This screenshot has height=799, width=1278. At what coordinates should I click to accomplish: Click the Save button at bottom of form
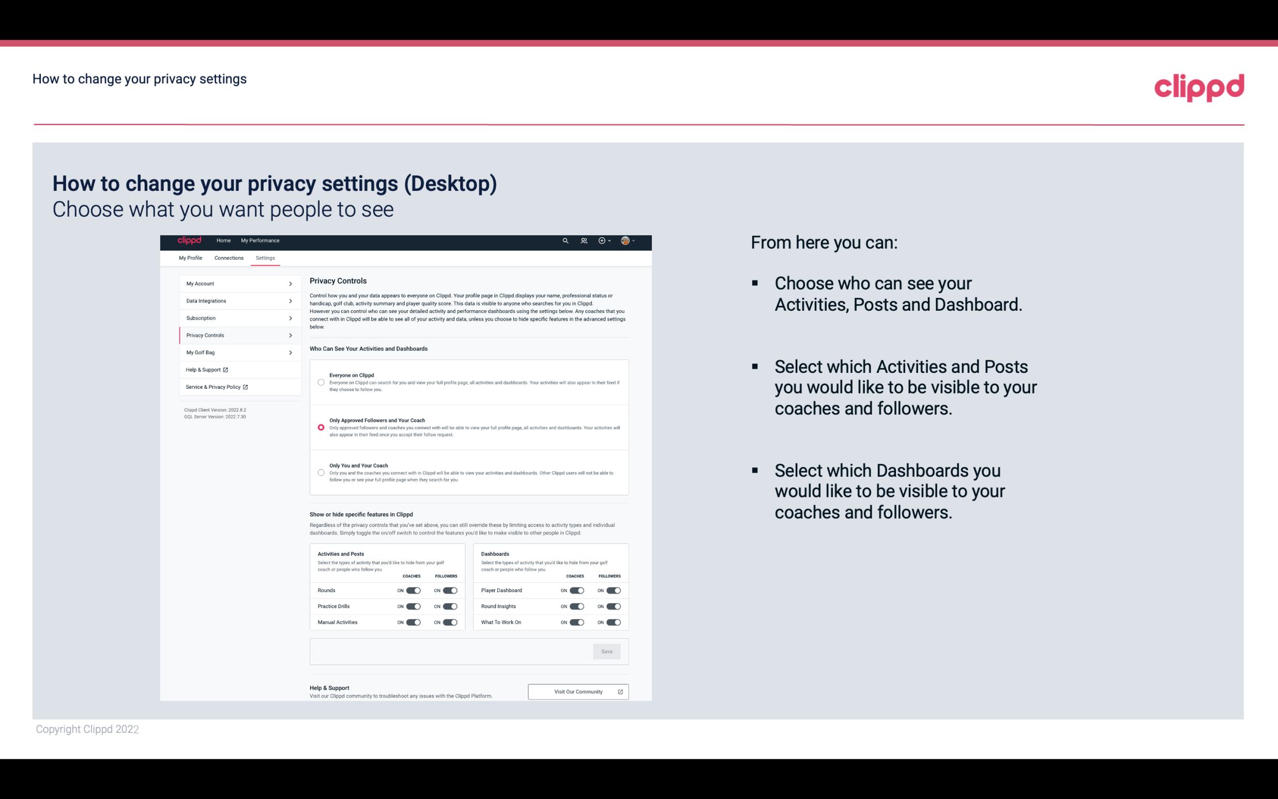click(x=606, y=652)
